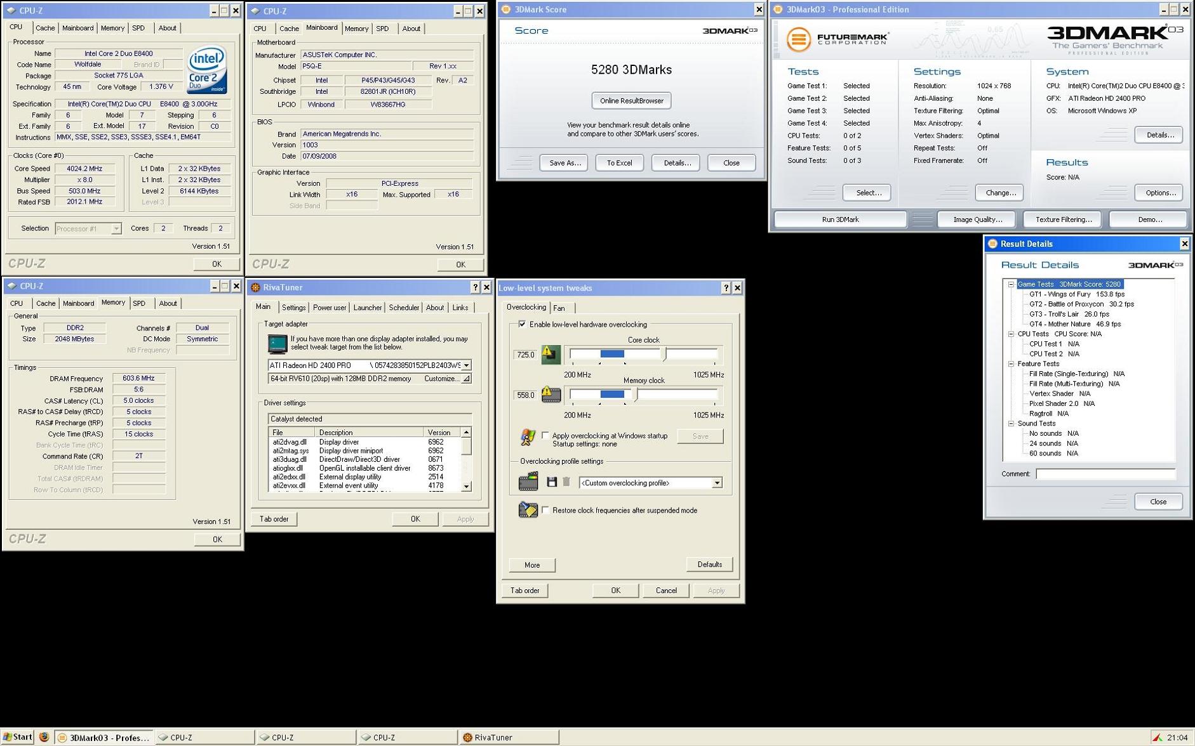This screenshot has height=746, width=1195.
Task: Toggle Enable low-level hardware overclocking checkbox
Action: tap(522, 324)
